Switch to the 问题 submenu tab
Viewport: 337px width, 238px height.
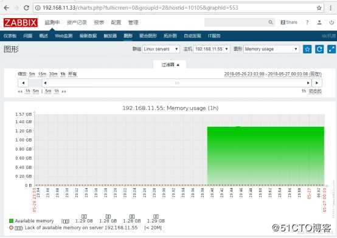[28, 36]
